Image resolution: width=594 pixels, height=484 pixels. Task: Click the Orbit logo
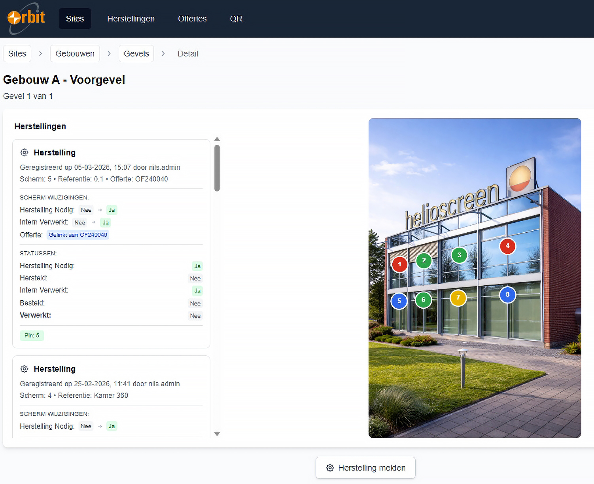pyautogui.click(x=25, y=18)
